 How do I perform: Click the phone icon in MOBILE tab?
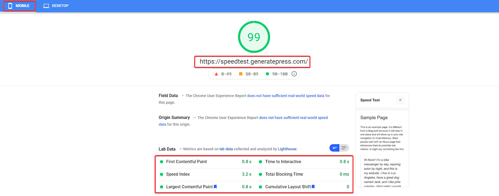10,6
